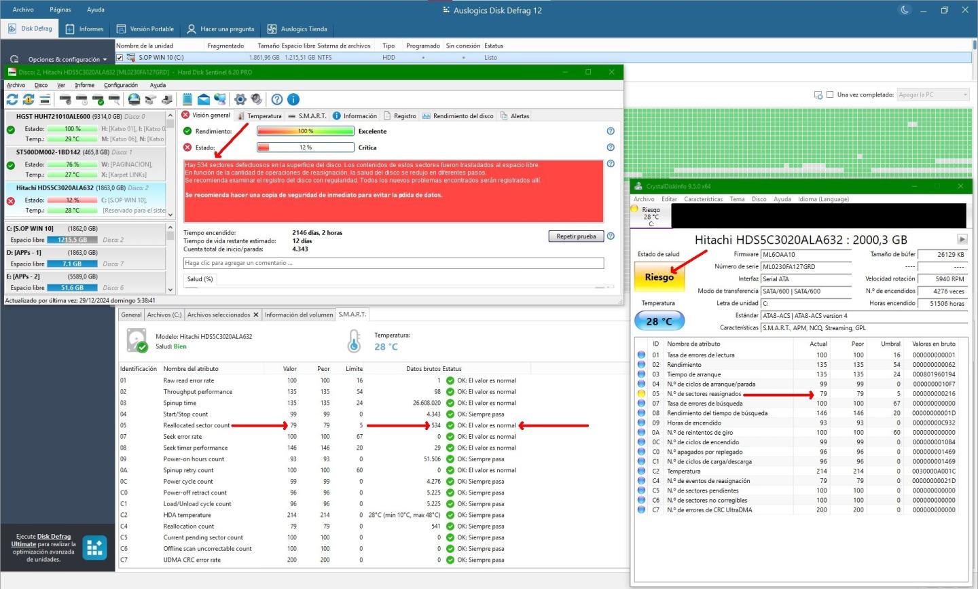Viewport: 978px width, 589px height.
Task: Click the blue question mark help toolbar icon
Action: [x=277, y=100]
